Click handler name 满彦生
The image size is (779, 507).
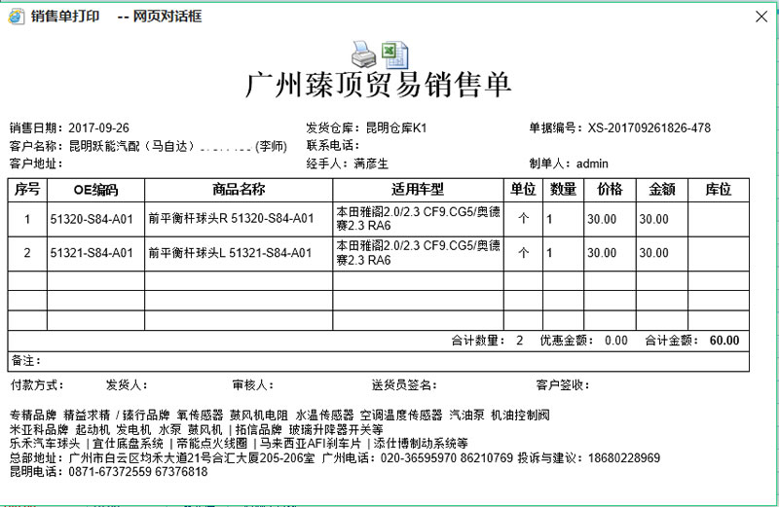(x=371, y=163)
